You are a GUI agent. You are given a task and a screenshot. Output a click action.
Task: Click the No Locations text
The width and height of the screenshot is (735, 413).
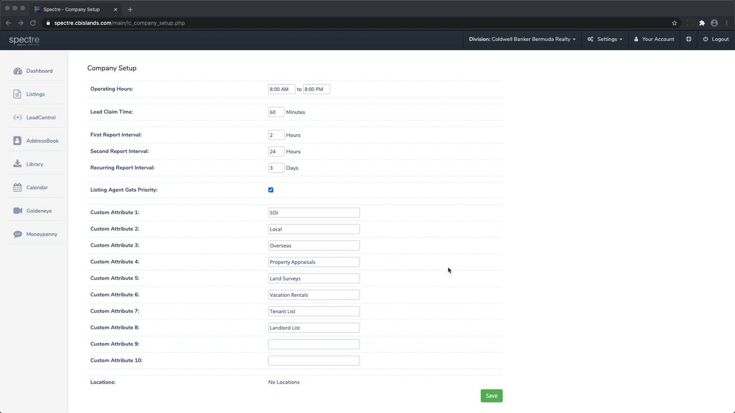[x=284, y=382]
